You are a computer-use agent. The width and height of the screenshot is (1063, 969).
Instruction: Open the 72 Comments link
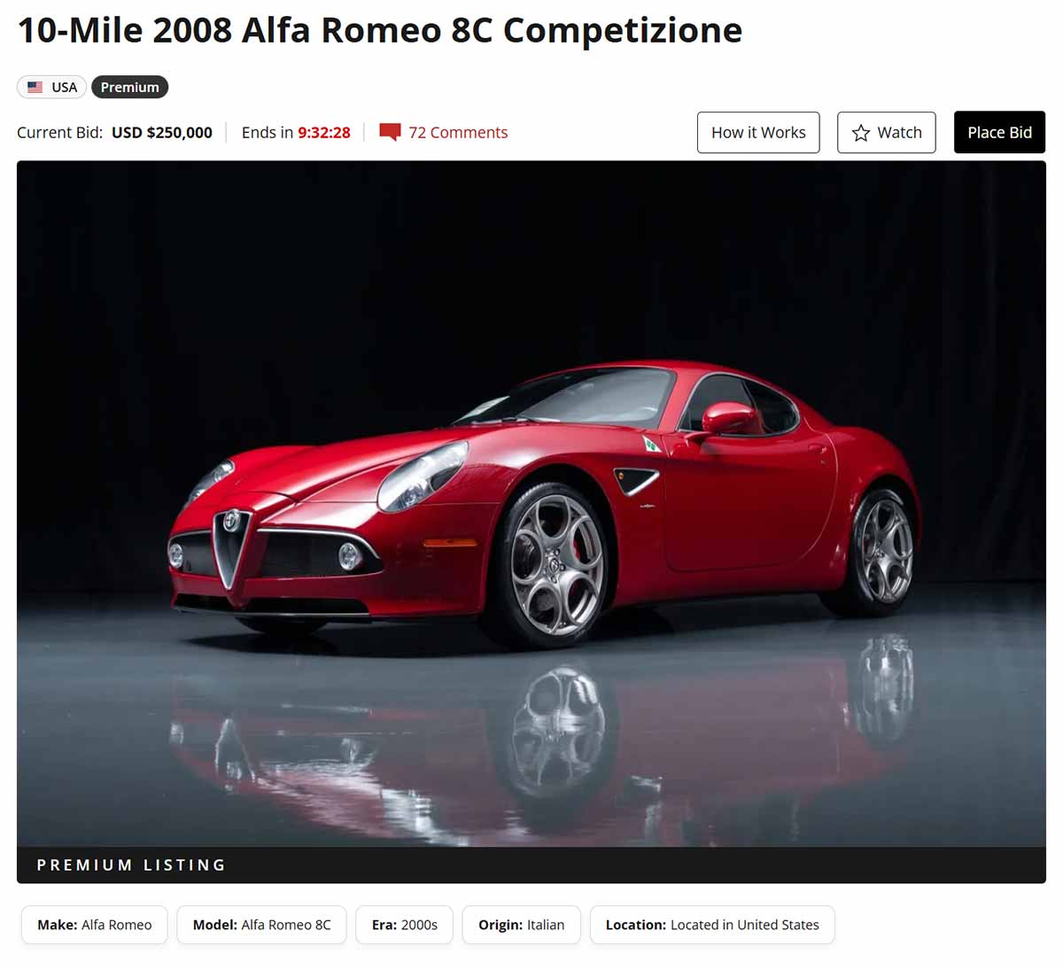(458, 132)
